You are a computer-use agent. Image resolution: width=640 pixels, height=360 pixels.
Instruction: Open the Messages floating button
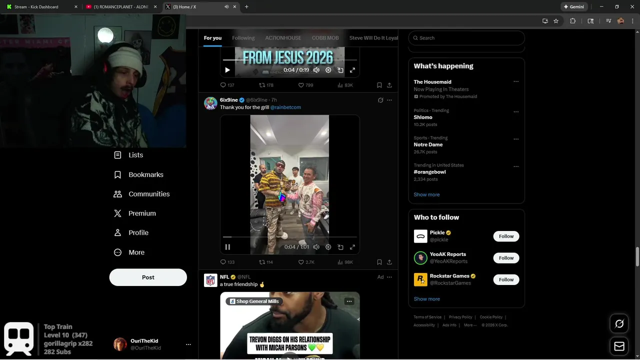tap(619, 346)
